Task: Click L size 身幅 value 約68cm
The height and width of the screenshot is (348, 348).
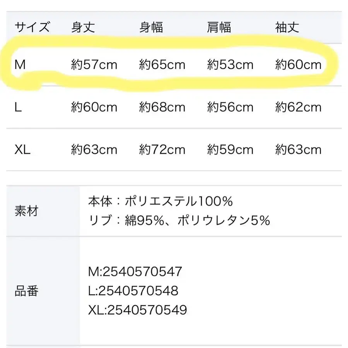Action: pos(162,107)
